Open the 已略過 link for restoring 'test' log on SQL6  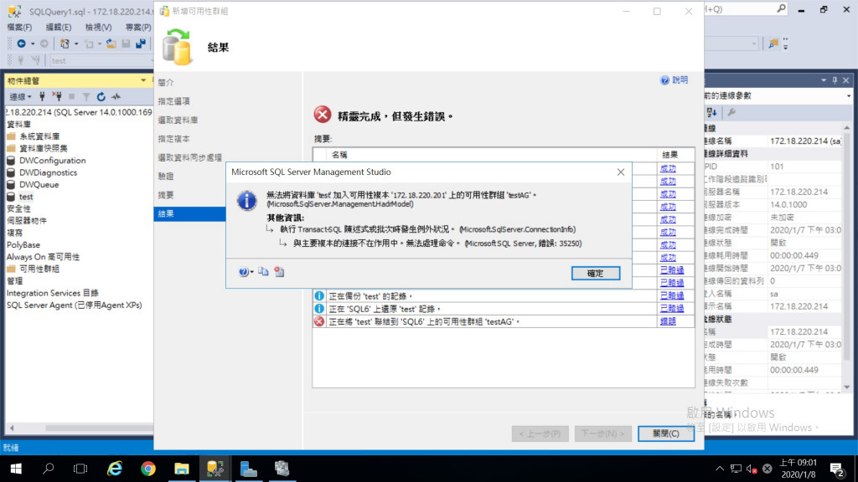click(x=671, y=308)
